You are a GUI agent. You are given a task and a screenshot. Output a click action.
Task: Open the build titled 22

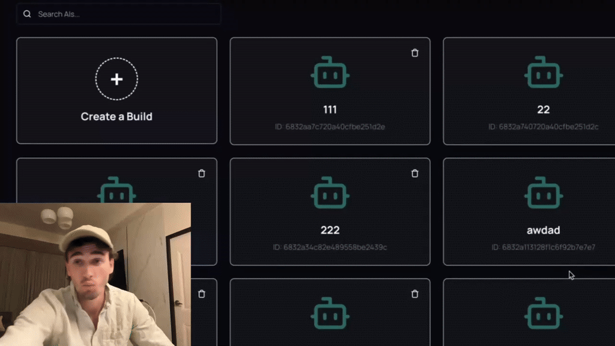coord(529,91)
